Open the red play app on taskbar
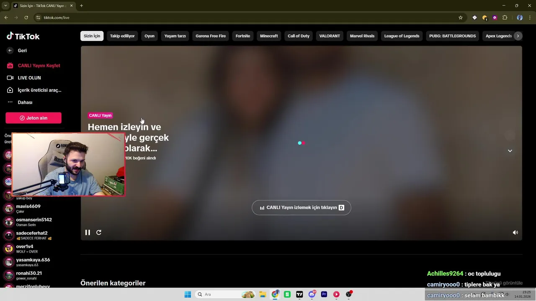The width and height of the screenshot is (536, 301). [x=336, y=294]
